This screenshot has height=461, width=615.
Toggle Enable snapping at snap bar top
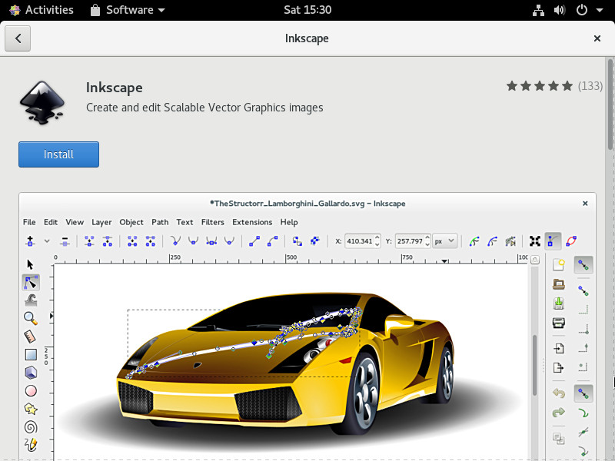(x=583, y=265)
